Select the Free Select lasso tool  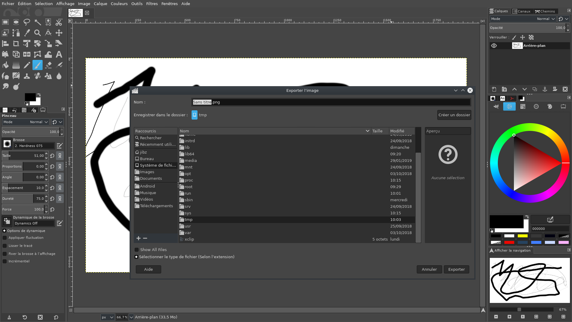coord(27,22)
